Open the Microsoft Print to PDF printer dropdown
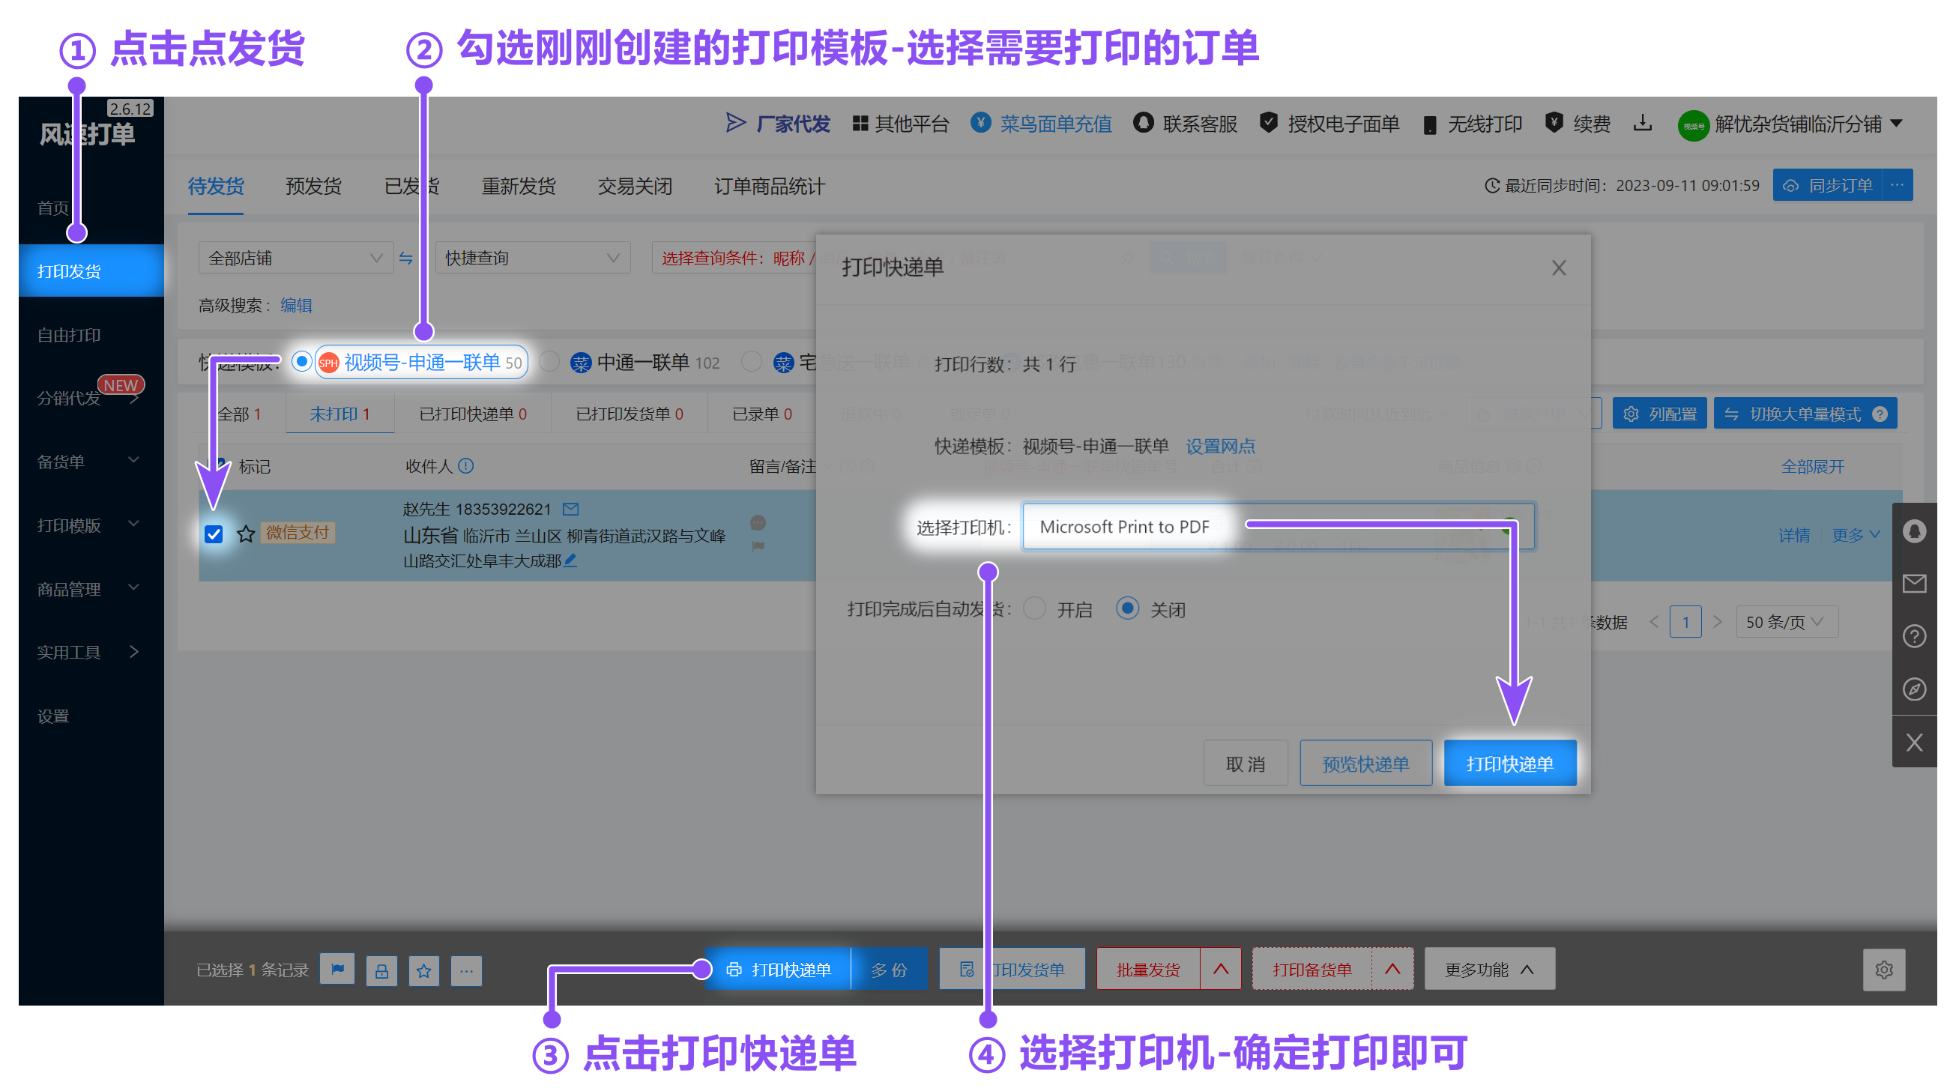This screenshot has height=1091, width=1956. point(1279,526)
